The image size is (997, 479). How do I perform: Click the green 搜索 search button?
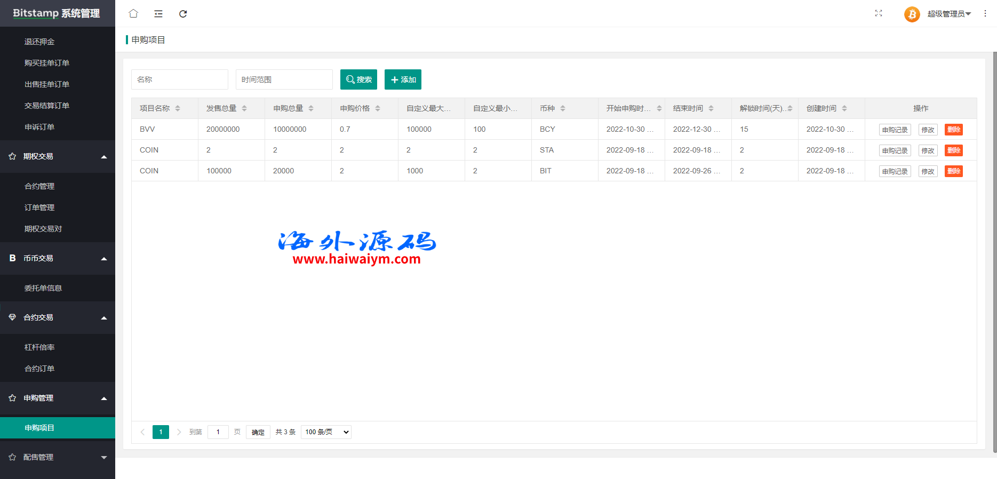(358, 79)
